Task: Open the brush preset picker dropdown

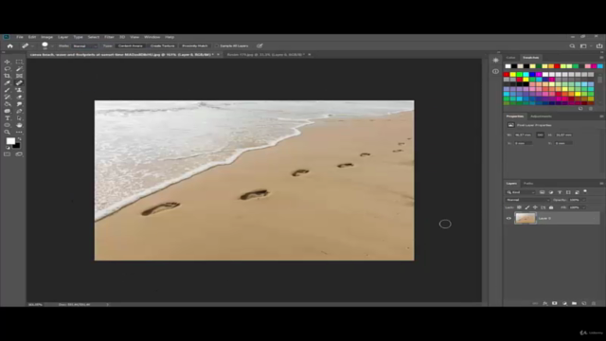Action: [x=52, y=46]
